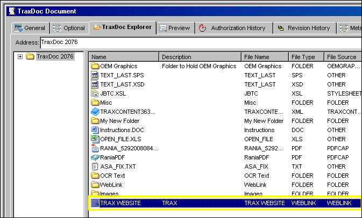Click the PDFCAP source of RaniaPDF row
The image size is (362, 218).
338,157
